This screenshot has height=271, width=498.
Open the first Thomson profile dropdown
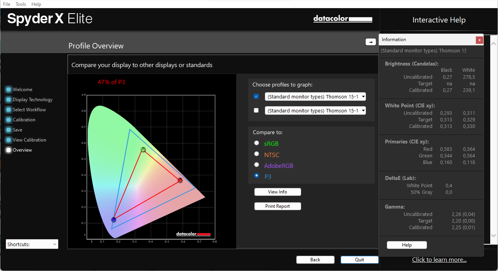[x=315, y=97]
